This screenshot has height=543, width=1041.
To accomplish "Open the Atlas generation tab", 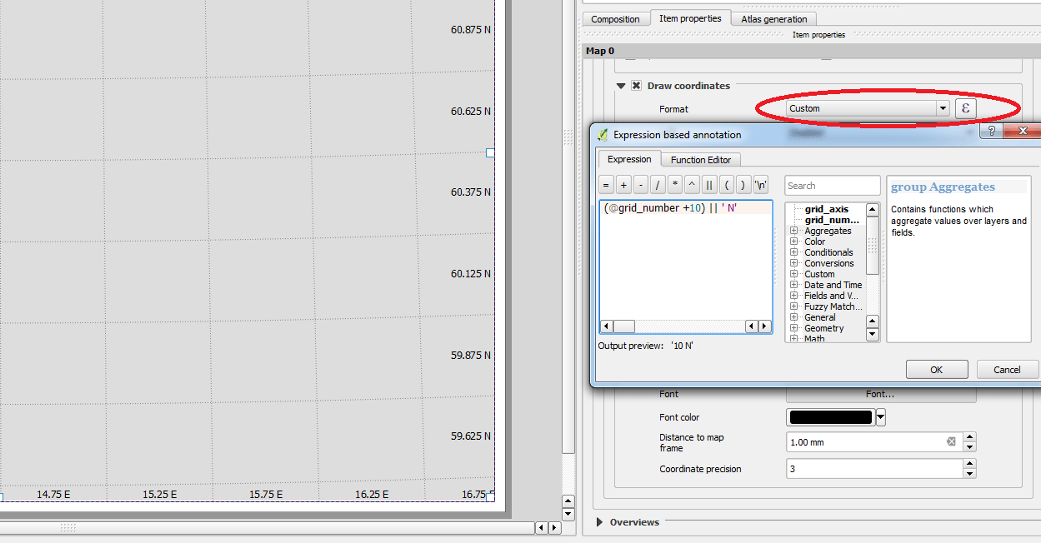I will tap(773, 18).
